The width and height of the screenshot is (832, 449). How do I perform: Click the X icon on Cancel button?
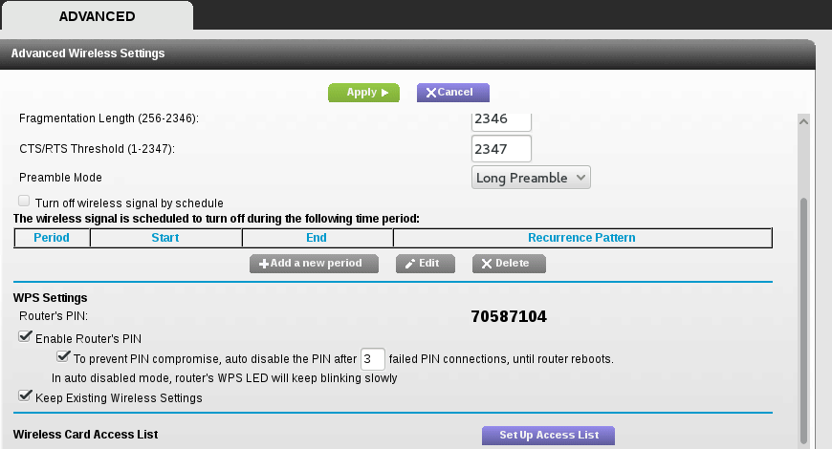431,93
